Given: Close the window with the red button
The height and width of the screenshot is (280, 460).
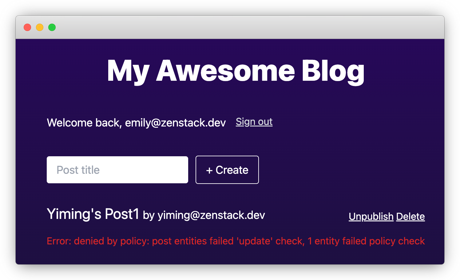Looking at the screenshot, I should pos(27,27).
